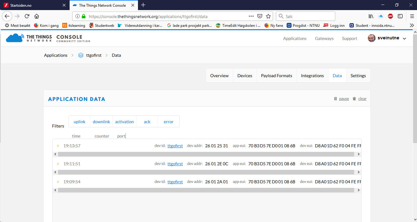Open the Integrations tab
The width and height of the screenshot is (417, 222).
coord(312,76)
